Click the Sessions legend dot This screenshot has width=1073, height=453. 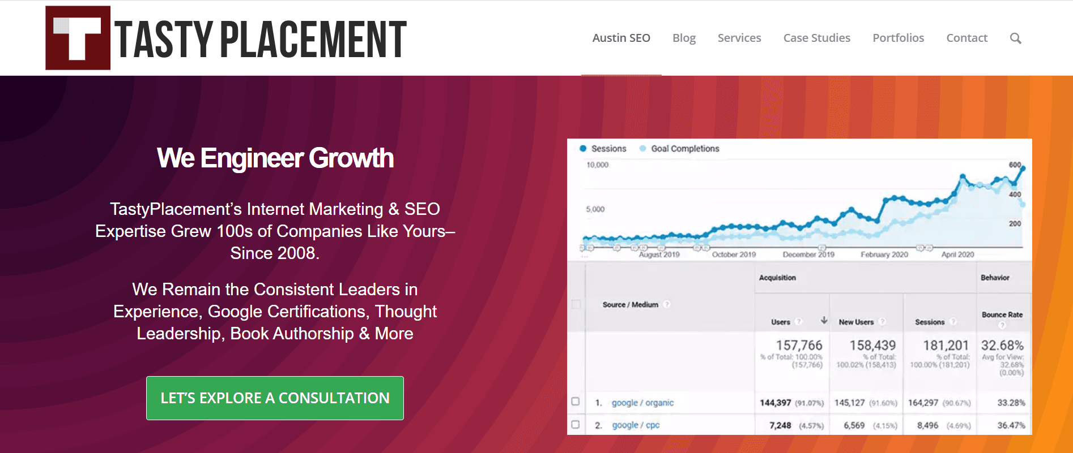582,149
